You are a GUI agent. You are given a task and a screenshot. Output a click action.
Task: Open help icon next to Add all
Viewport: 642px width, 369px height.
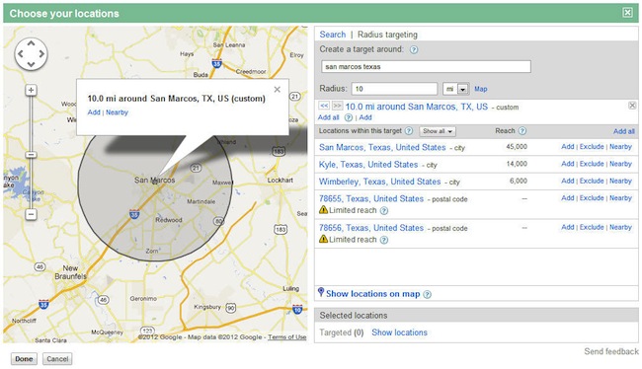tap(349, 117)
